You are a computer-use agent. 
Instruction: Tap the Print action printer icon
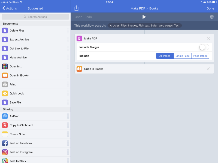tap(5, 84)
